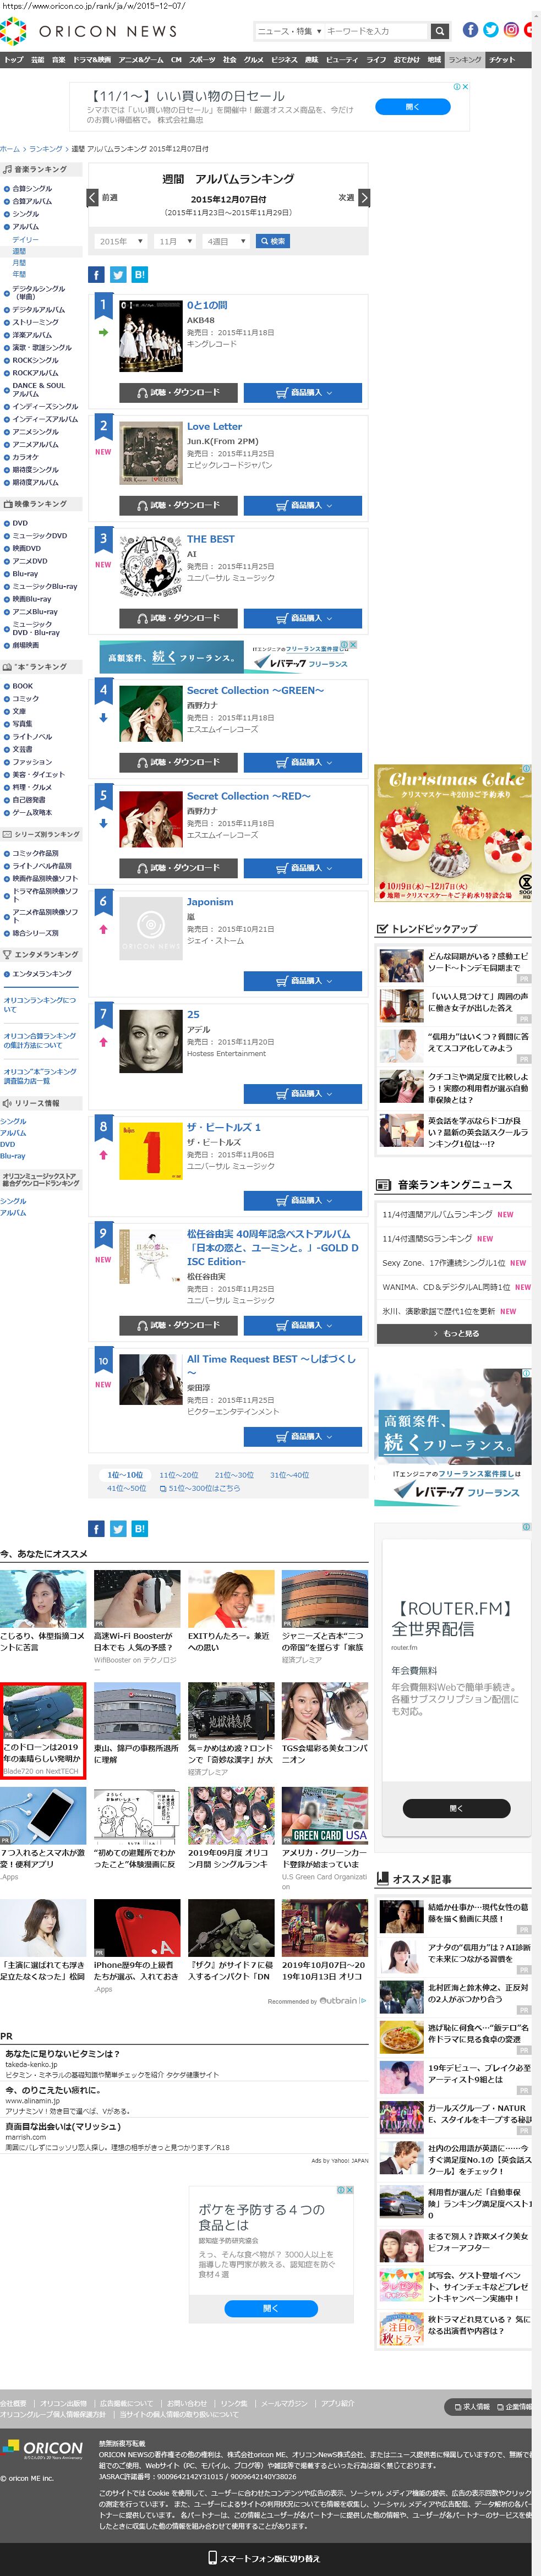Image resolution: width=541 pixels, height=2576 pixels.
Task: Click 商品購入 button for Japonism
Action: (x=303, y=981)
